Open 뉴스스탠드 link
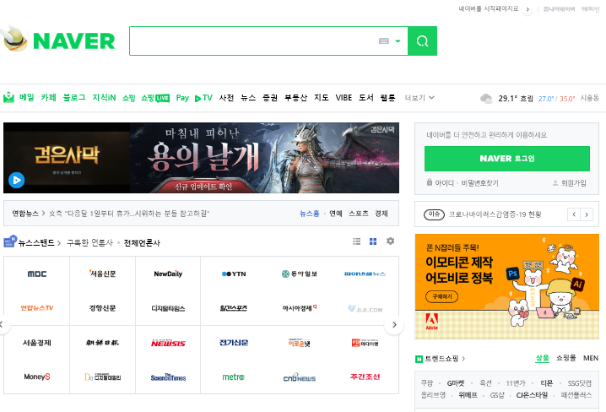606x412 pixels. coord(36,242)
